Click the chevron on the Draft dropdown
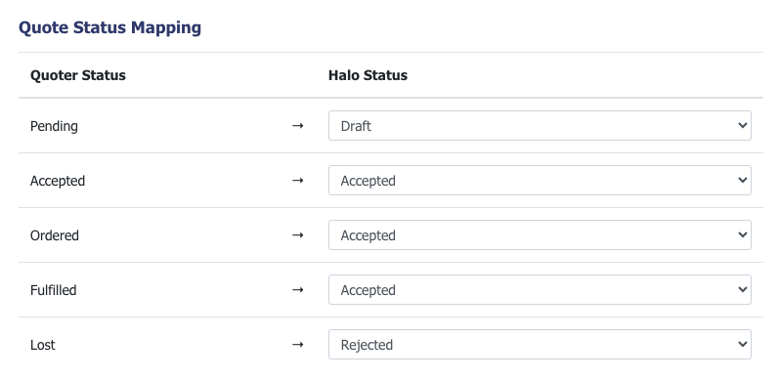779x380 pixels. tap(743, 126)
